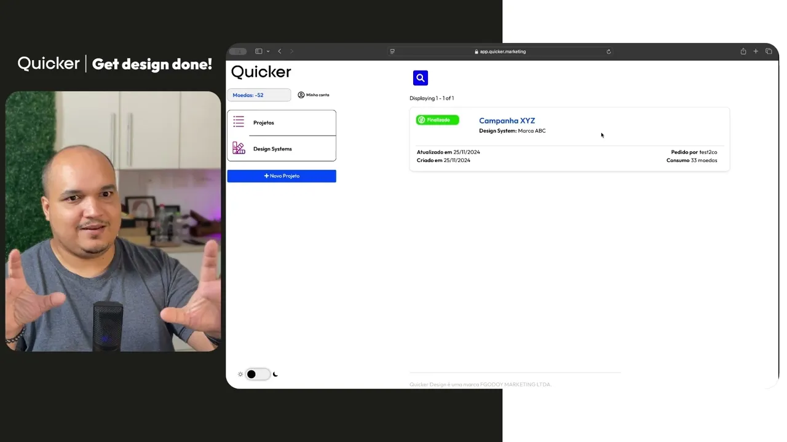Click the plus icon on Novo Projeto
This screenshot has width=787, height=442.
(x=266, y=176)
